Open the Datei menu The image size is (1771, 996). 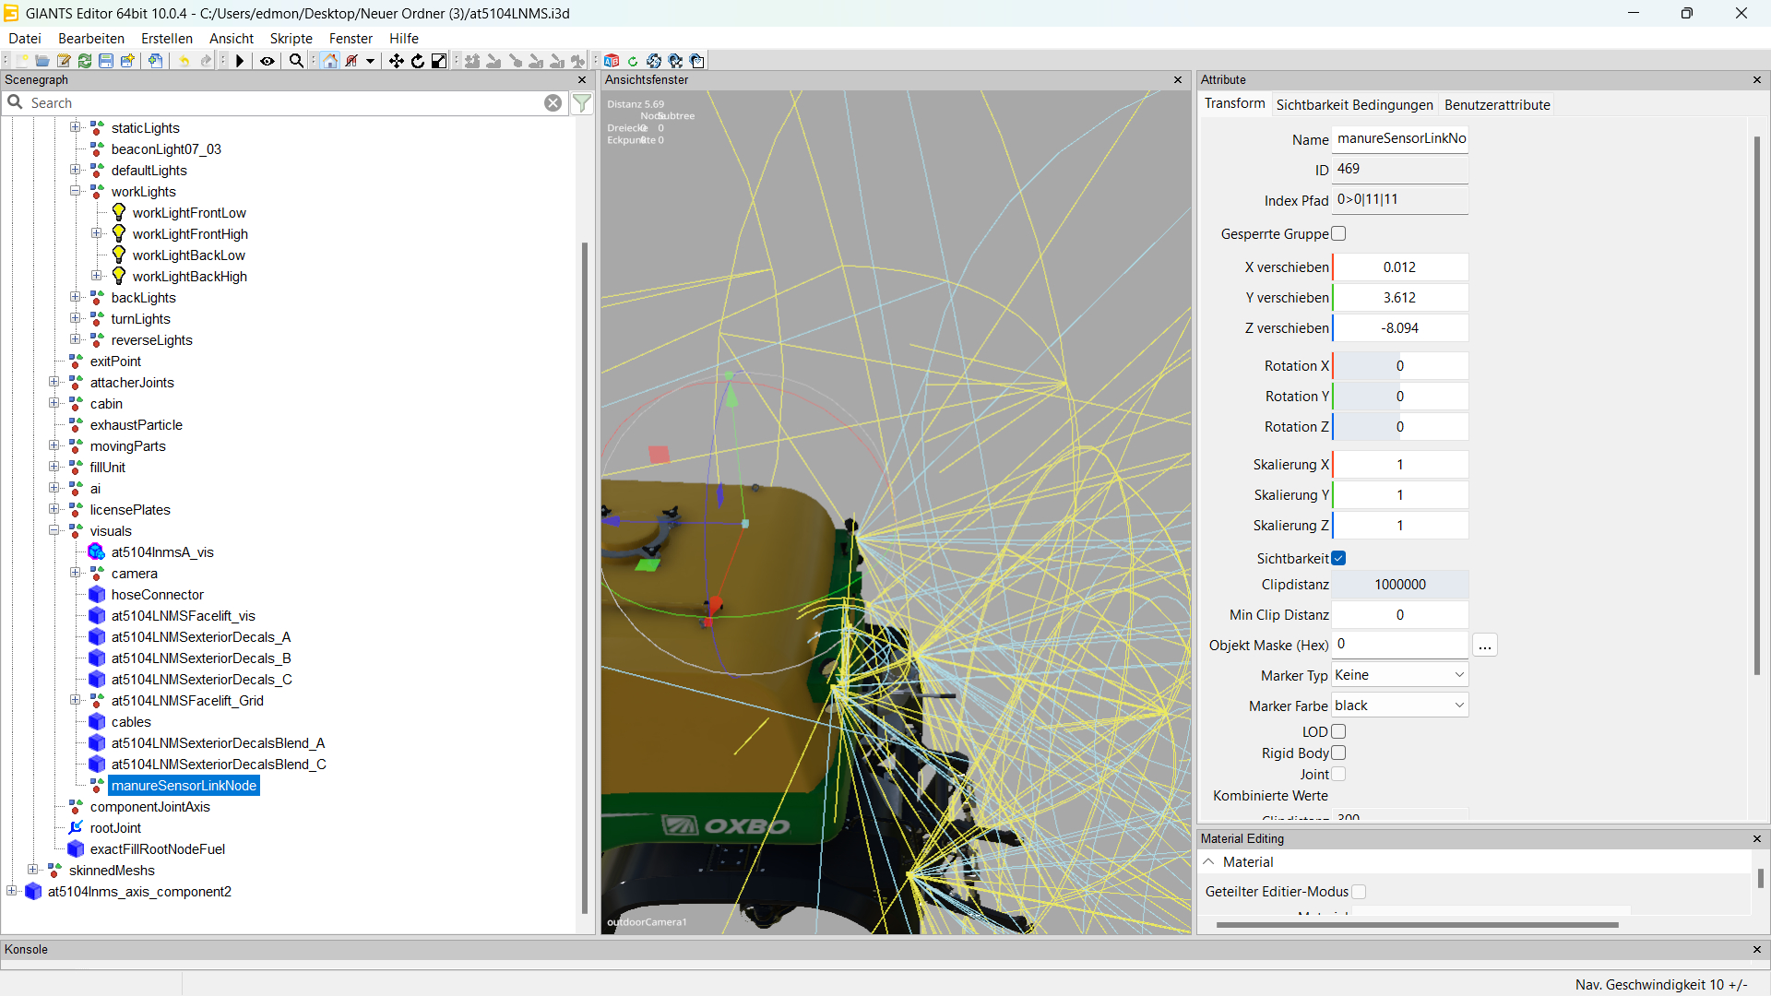click(25, 38)
